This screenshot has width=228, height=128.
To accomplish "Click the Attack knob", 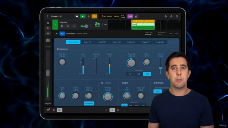I will [75, 96].
